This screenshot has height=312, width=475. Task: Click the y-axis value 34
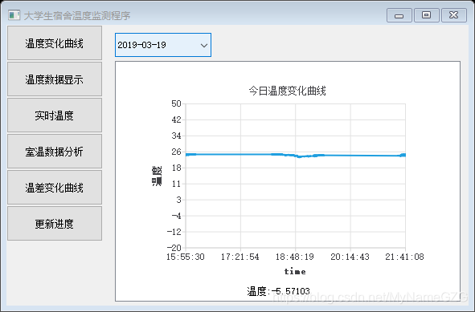click(x=176, y=136)
